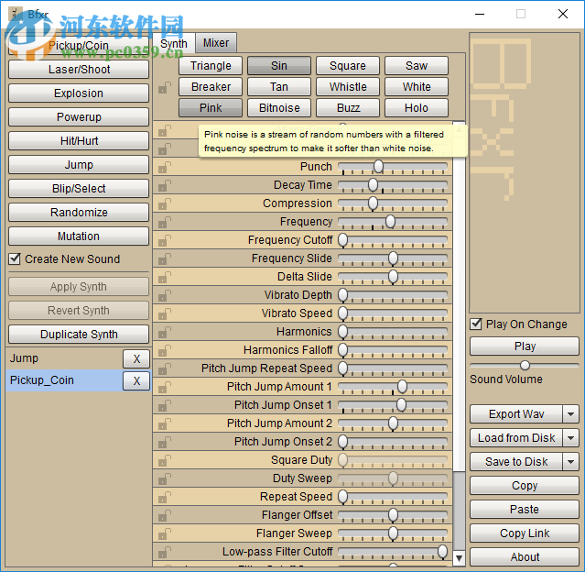Select the Tan waveform
This screenshot has height=572, width=585.
(279, 87)
